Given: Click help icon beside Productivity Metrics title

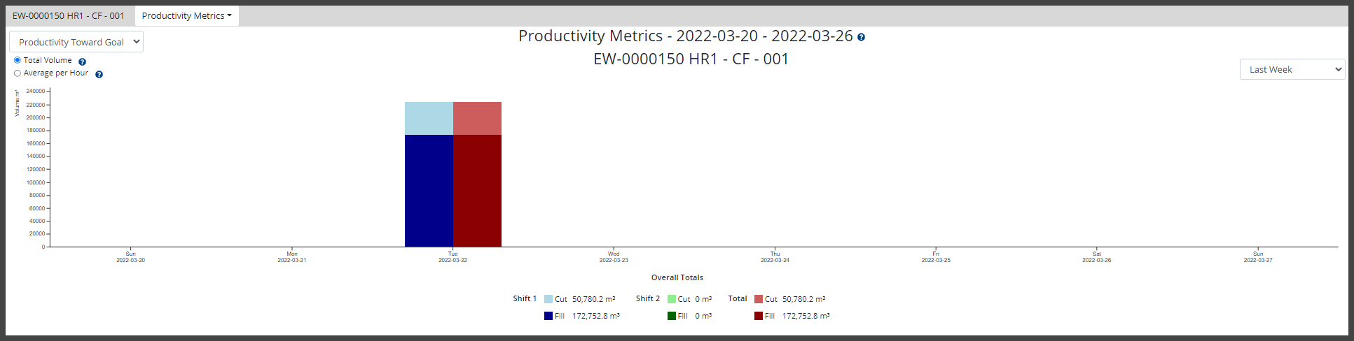Looking at the screenshot, I should pyautogui.click(x=861, y=38).
